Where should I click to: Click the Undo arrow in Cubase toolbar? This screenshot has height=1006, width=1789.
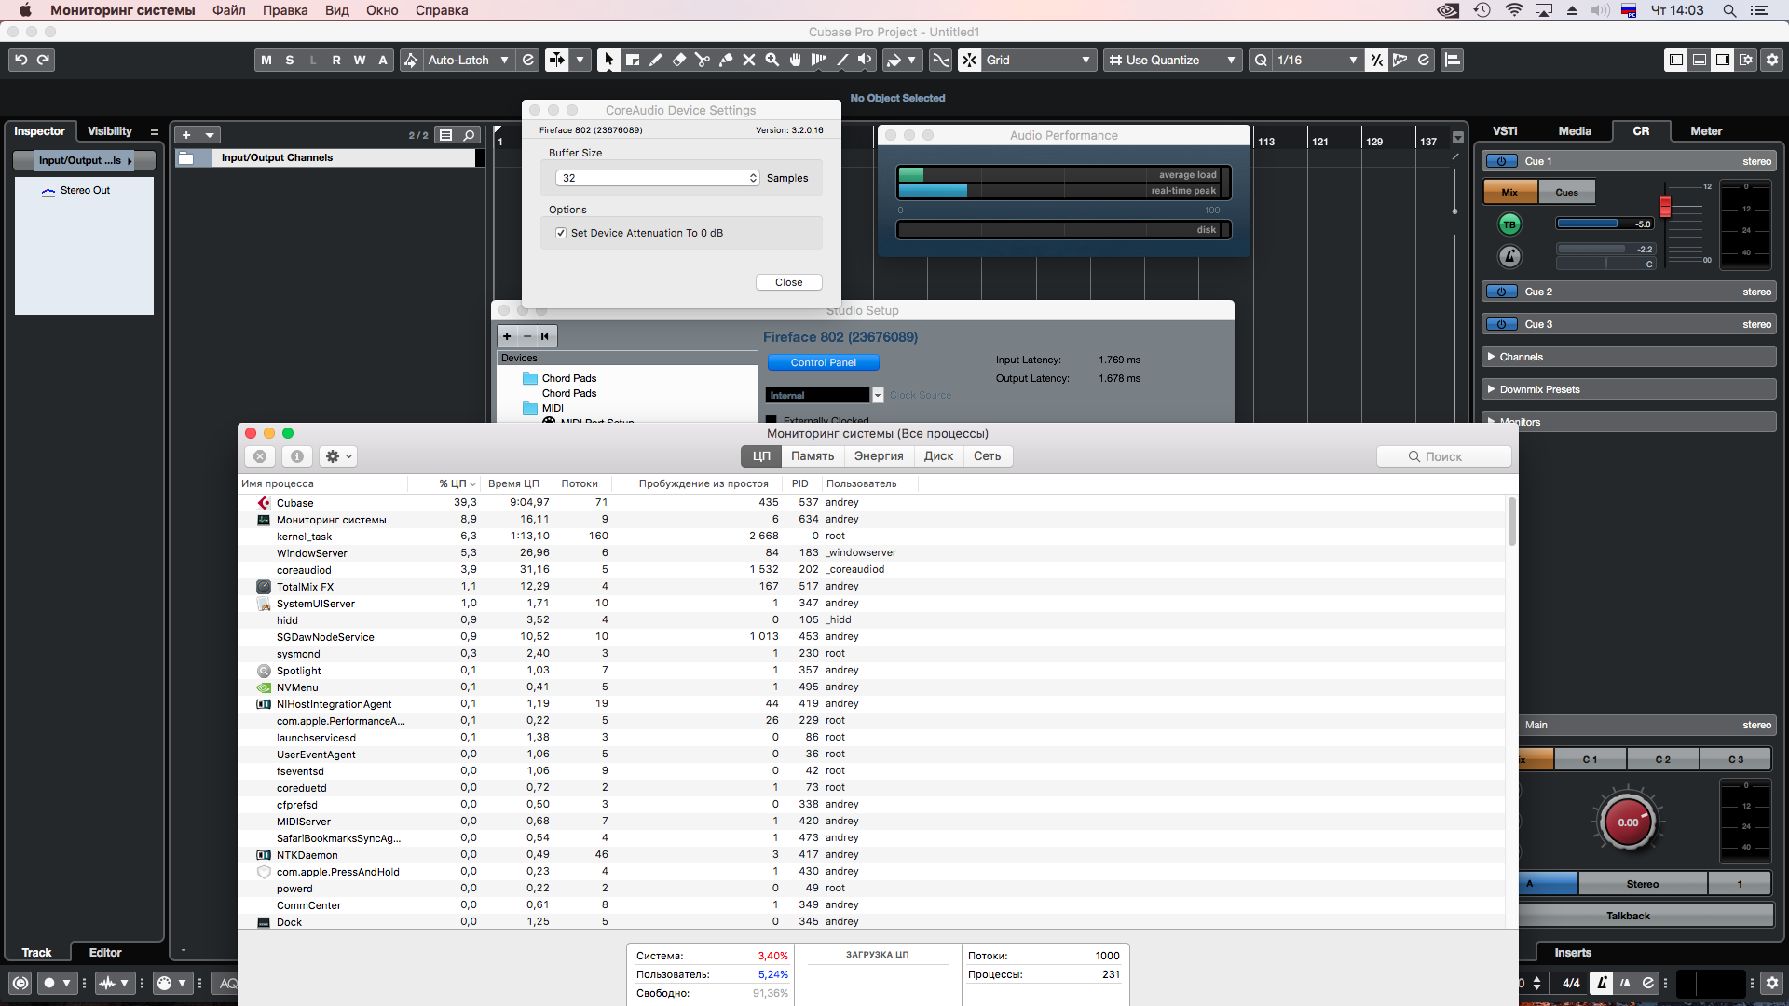click(x=20, y=60)
